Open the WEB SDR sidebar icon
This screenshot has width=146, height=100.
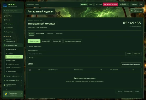pos(7,53)
